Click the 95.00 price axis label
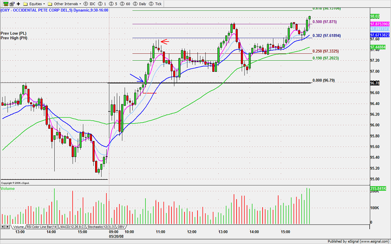Screen dimensions: 391x244 (374, 179)
